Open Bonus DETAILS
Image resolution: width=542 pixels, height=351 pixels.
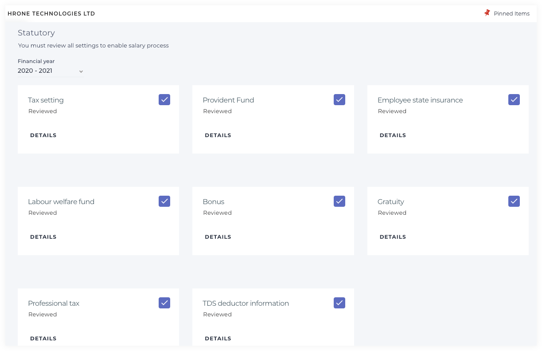(x=218, y=237)
